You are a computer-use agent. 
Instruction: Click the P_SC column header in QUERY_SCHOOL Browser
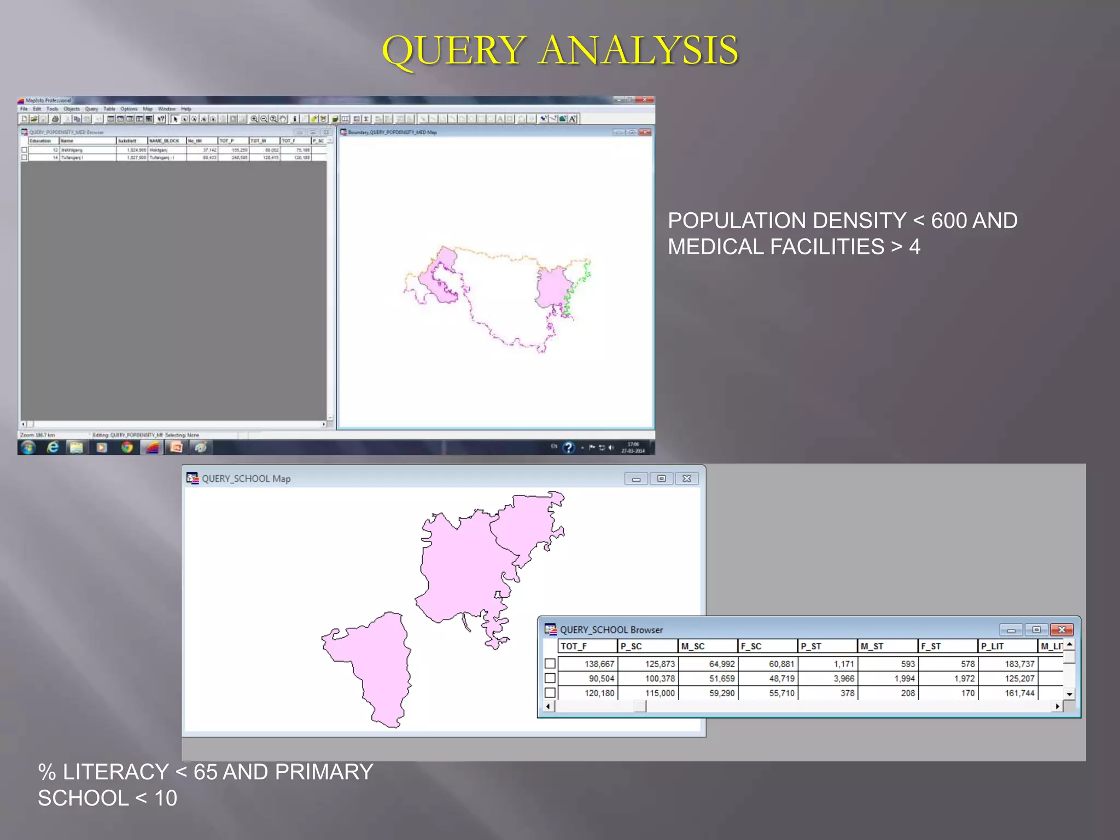tap(647, 646)
